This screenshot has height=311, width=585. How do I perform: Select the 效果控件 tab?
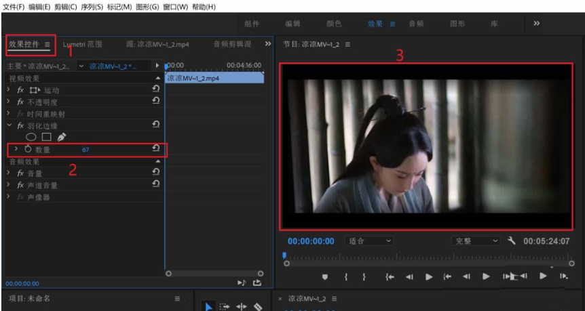[24, 44]
